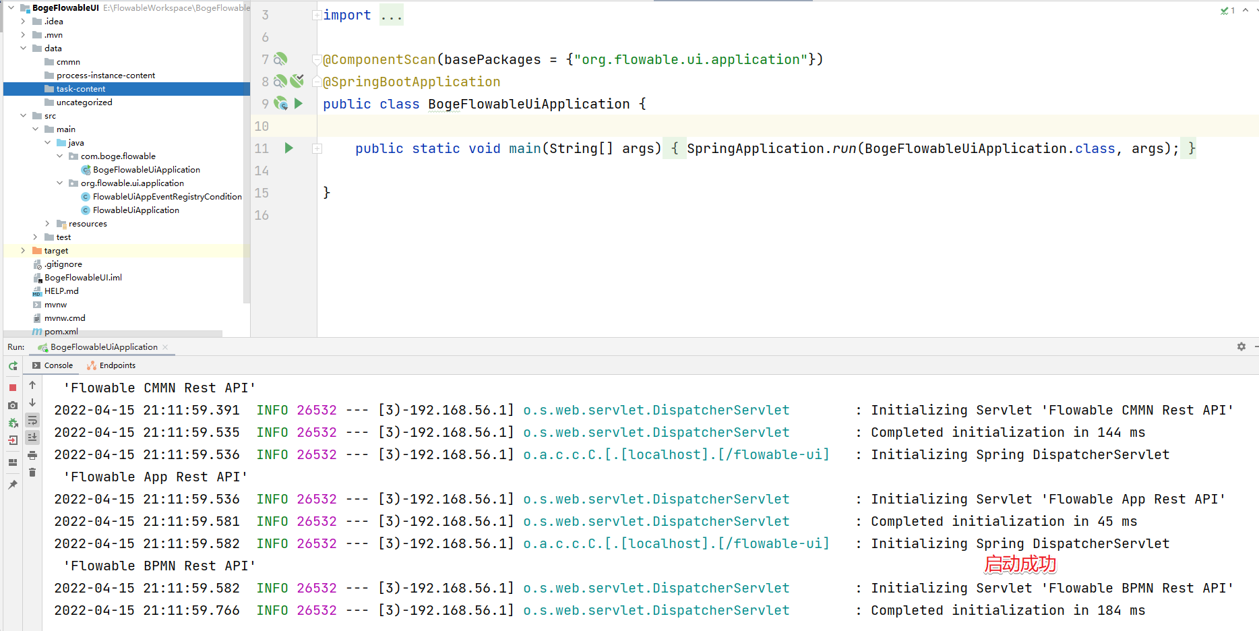
Task: Collapse the BogeFlowableUI project root
Action: pyautogui.click(x=11, y=8)
